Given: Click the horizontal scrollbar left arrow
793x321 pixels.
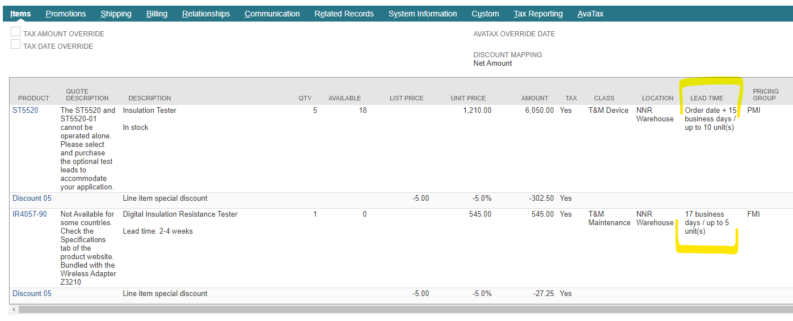Looking at the screenshot, I should pos(14,310).
